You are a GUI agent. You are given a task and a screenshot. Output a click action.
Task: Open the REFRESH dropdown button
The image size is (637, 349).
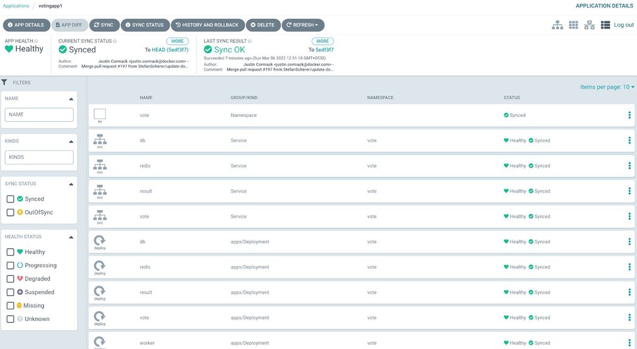coord(302,25)
